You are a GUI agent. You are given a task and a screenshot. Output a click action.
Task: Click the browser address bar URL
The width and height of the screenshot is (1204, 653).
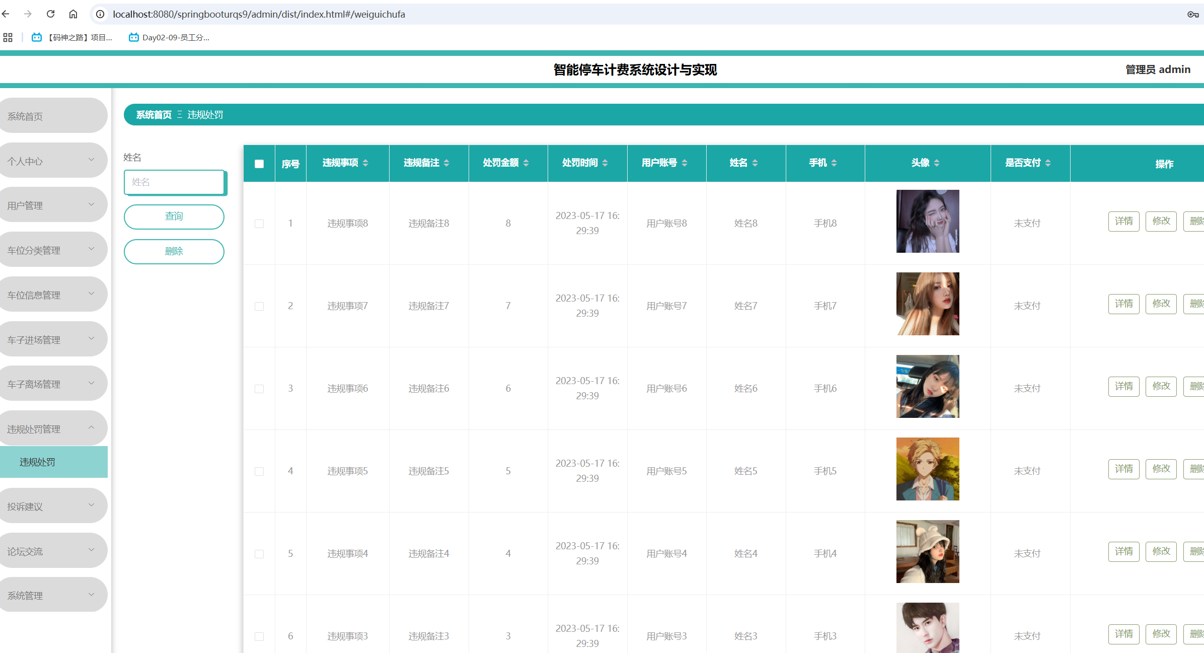click(259, 14)
